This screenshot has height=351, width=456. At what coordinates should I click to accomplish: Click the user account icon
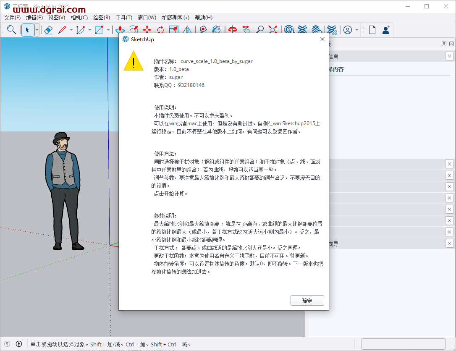coord(348,30)
